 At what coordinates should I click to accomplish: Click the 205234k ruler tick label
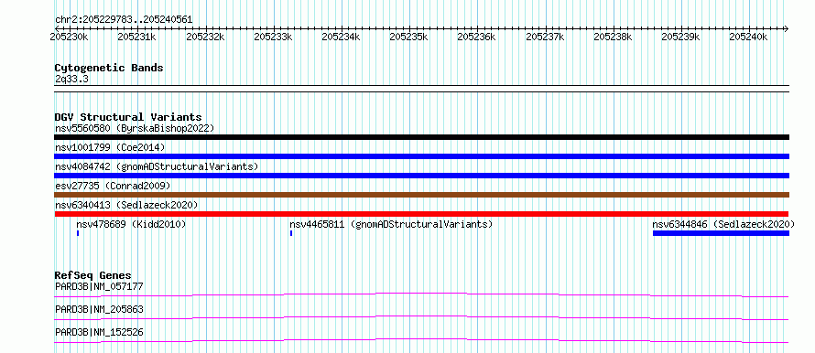[341, 37]
